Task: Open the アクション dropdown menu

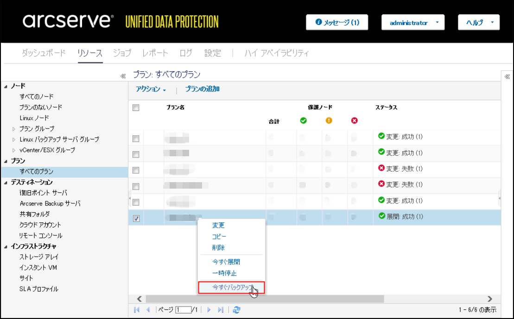Action: (151, 89)
